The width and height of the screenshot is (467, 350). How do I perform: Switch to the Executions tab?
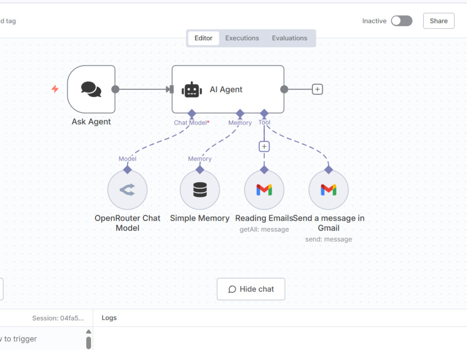coord(242,38)
